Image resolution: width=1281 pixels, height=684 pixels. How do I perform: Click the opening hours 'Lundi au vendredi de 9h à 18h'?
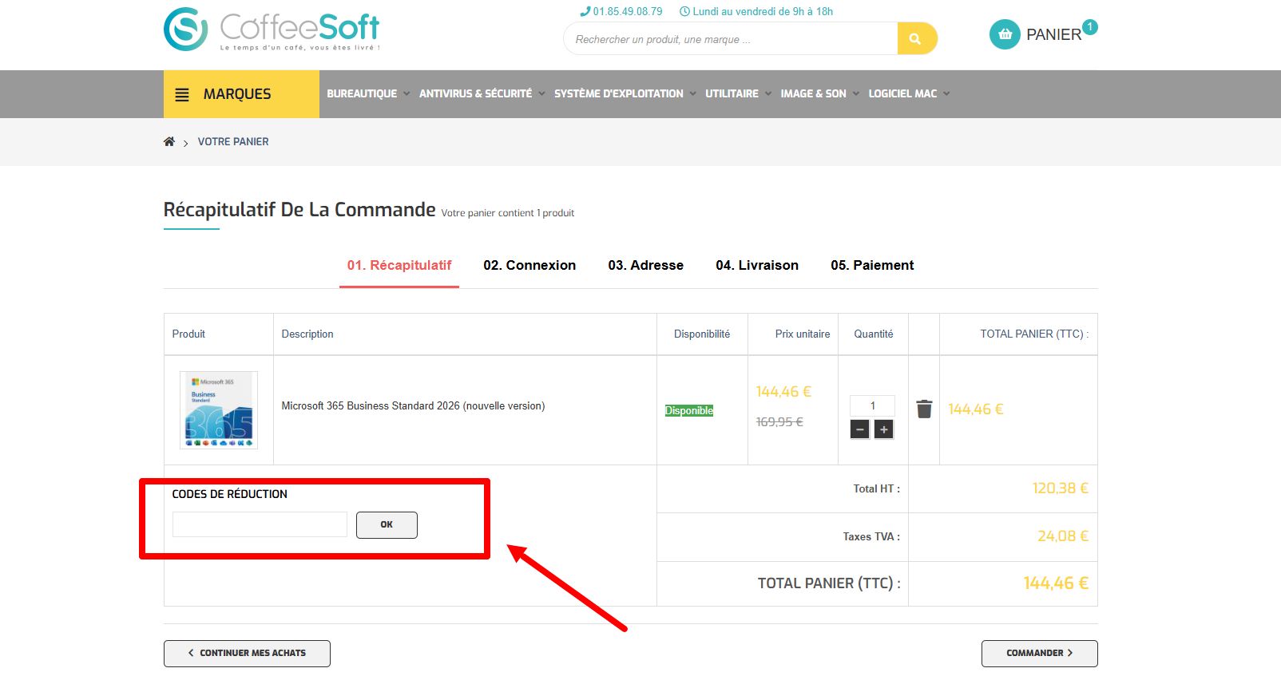pyautogui.click(x=756, y=11)
